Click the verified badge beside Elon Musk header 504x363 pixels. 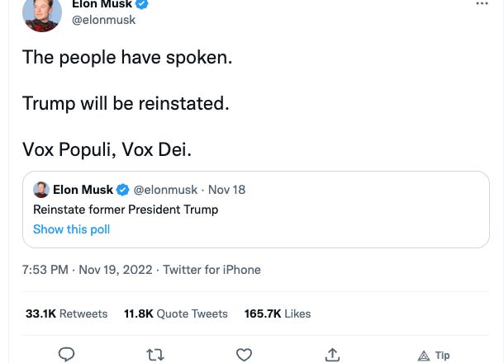point(142,4)
